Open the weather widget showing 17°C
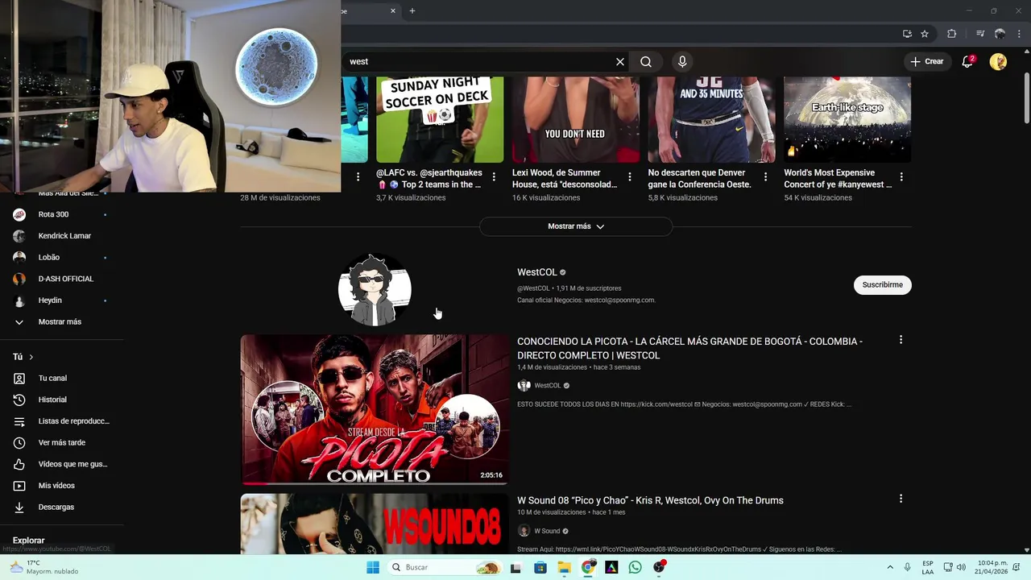1031x580 pixels. [44, 567]
